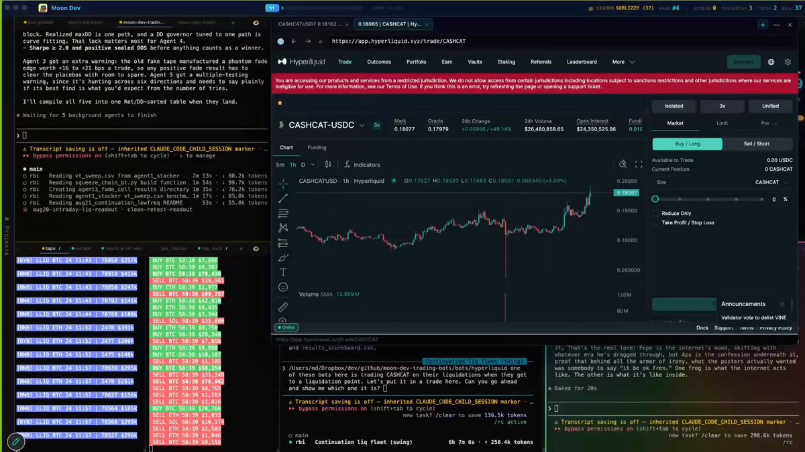
Task: Open the Vaults navigation item
Action: click(475, 62)
